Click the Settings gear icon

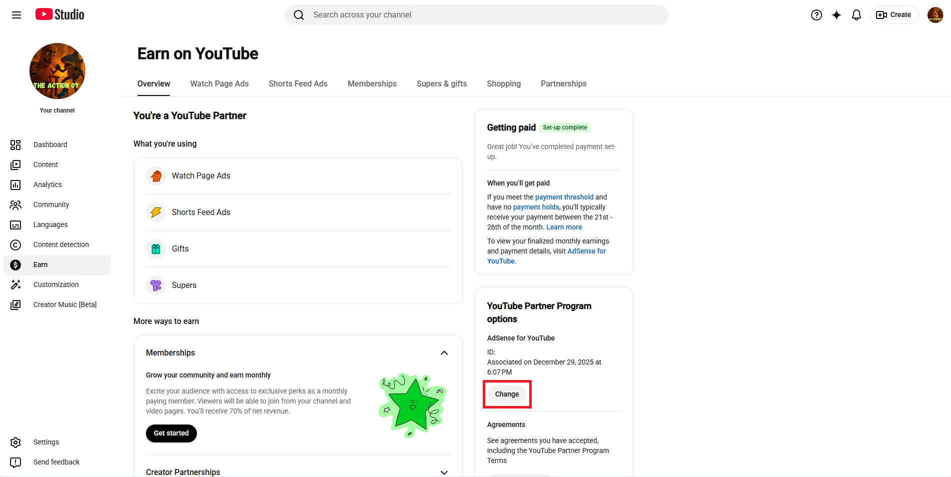[15, 442]
